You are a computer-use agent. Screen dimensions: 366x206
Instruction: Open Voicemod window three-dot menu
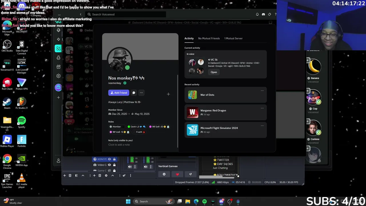coord(59,14)
